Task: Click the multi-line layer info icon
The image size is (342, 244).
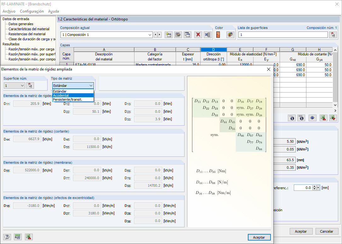Action: tap(301, 118)
